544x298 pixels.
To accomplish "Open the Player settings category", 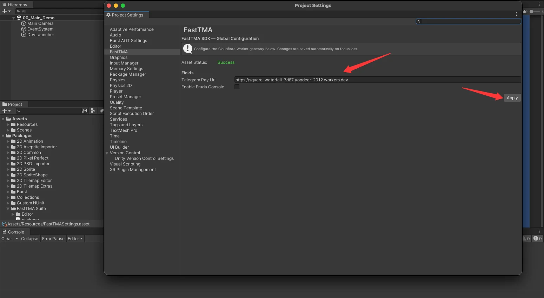I will tap(116, 91).
